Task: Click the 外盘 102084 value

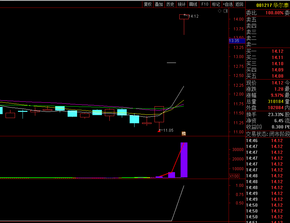Action: point(276,108)
